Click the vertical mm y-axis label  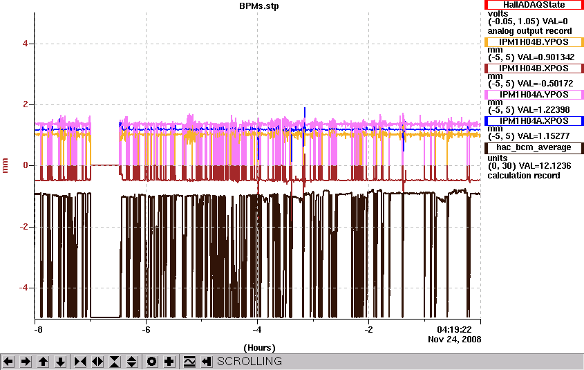(x=6, y=165)
